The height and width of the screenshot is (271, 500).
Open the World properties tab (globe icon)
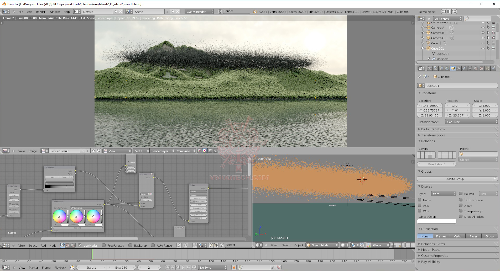447,68
